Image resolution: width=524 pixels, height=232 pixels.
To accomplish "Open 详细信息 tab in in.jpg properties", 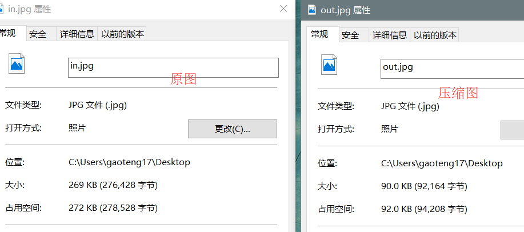I will coord(77,34).
